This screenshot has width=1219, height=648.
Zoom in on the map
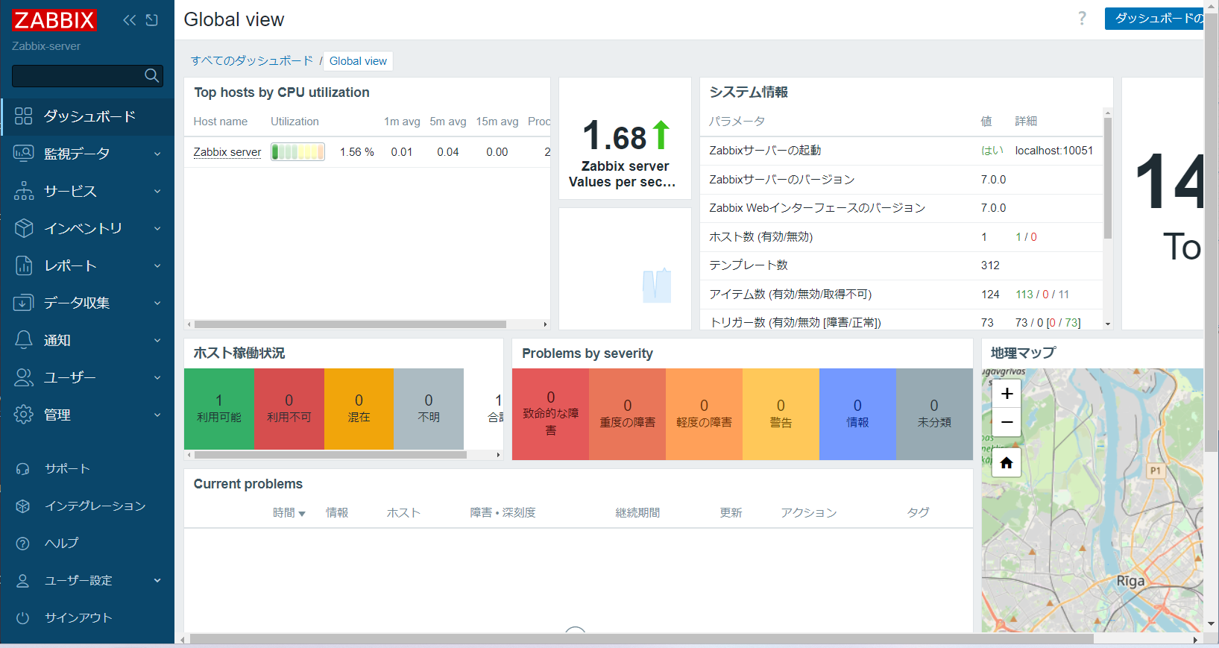point(1007,393)
